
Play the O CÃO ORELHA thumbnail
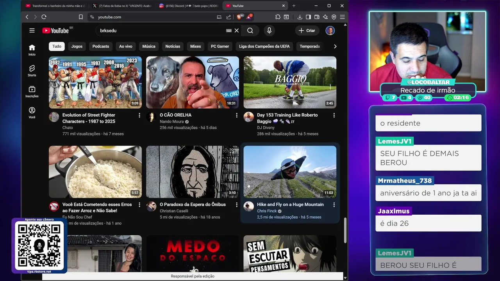point(193,82)
